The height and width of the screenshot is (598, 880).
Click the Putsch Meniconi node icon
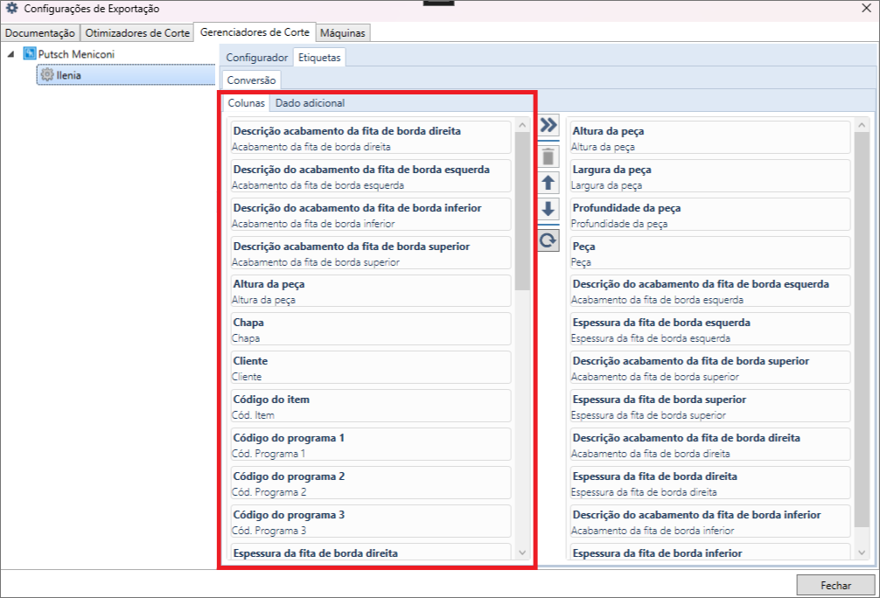pos(29,54)
